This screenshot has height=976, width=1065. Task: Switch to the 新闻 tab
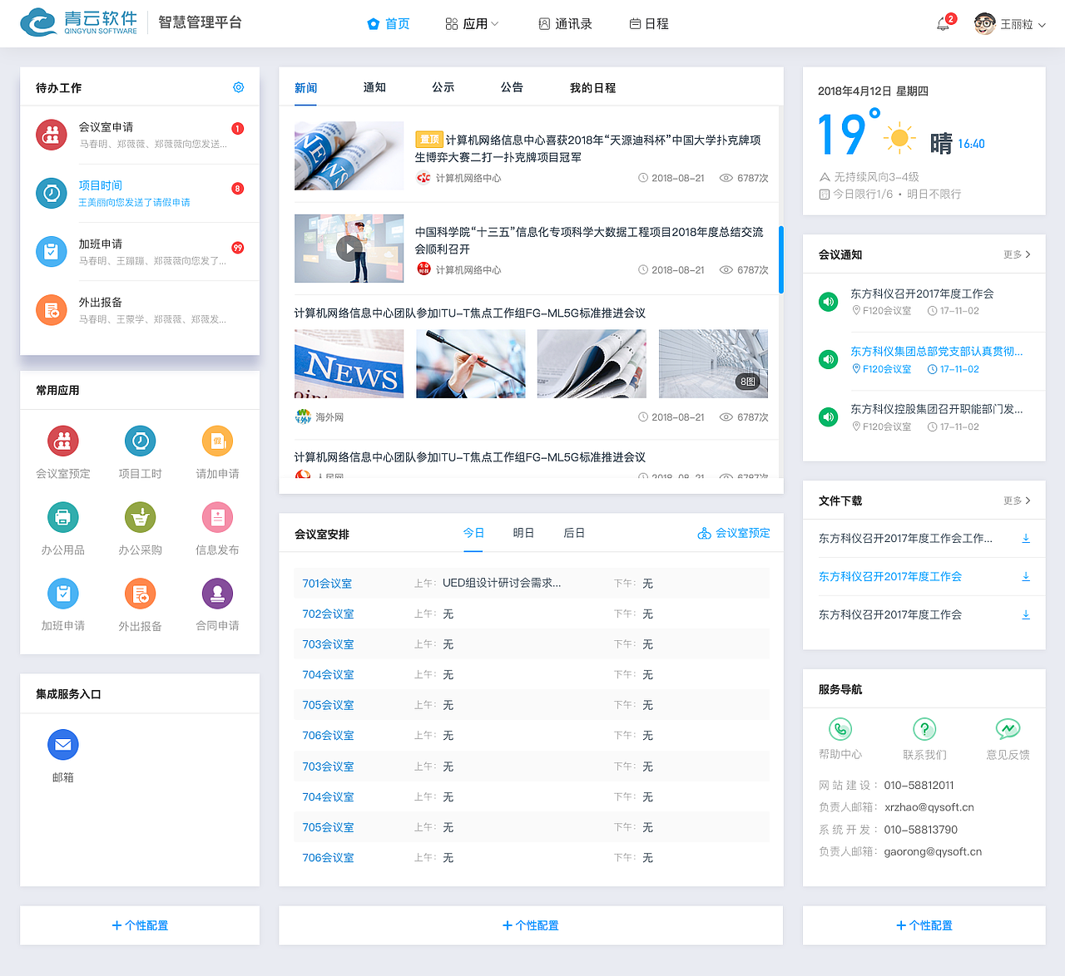pyautogui.click(x=306, y=87)
